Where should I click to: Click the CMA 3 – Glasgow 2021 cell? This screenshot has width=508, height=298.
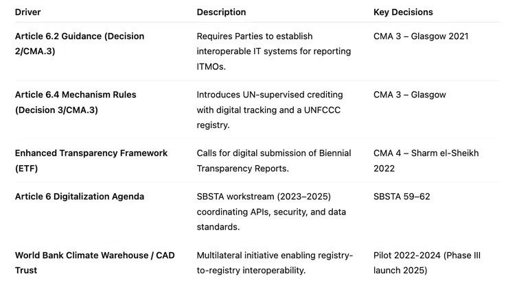pyautogui.click(x=421, y=36)
